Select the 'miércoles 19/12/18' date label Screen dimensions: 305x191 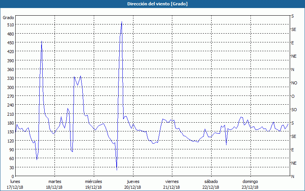(93, 185)
